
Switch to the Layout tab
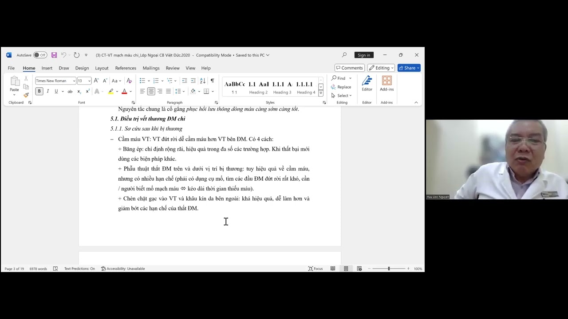coord(102,68)
